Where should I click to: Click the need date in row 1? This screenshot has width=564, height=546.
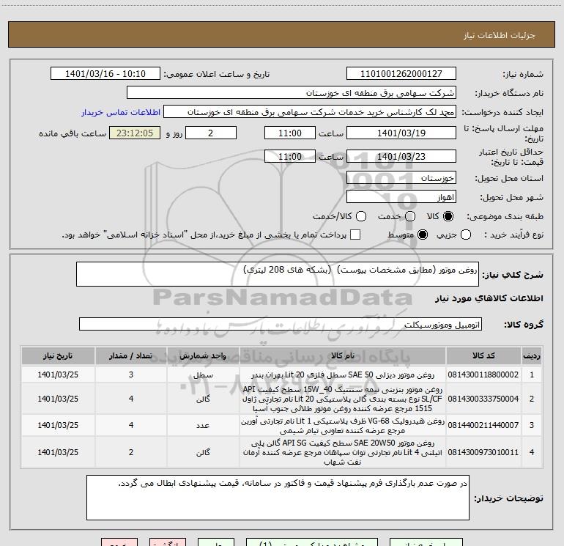58,375
